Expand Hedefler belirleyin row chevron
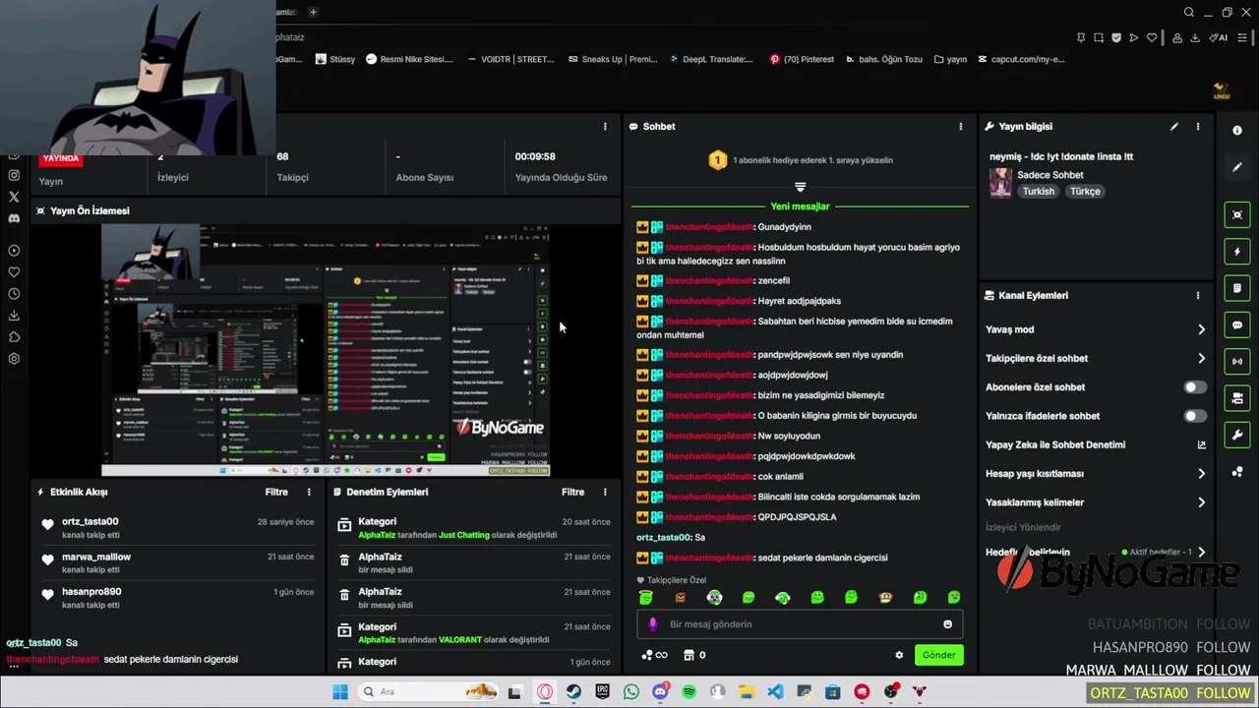The width and height of the screenshot is (1259, 708). (1201, 553)
